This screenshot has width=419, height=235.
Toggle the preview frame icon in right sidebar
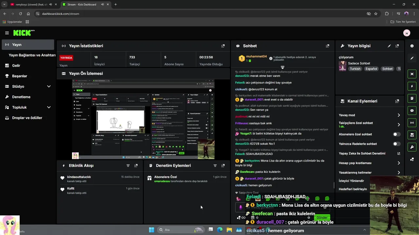click(x=412, y=74)
